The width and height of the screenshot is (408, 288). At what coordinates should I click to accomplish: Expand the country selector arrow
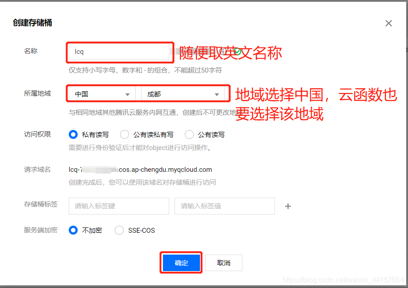(129, 93)
